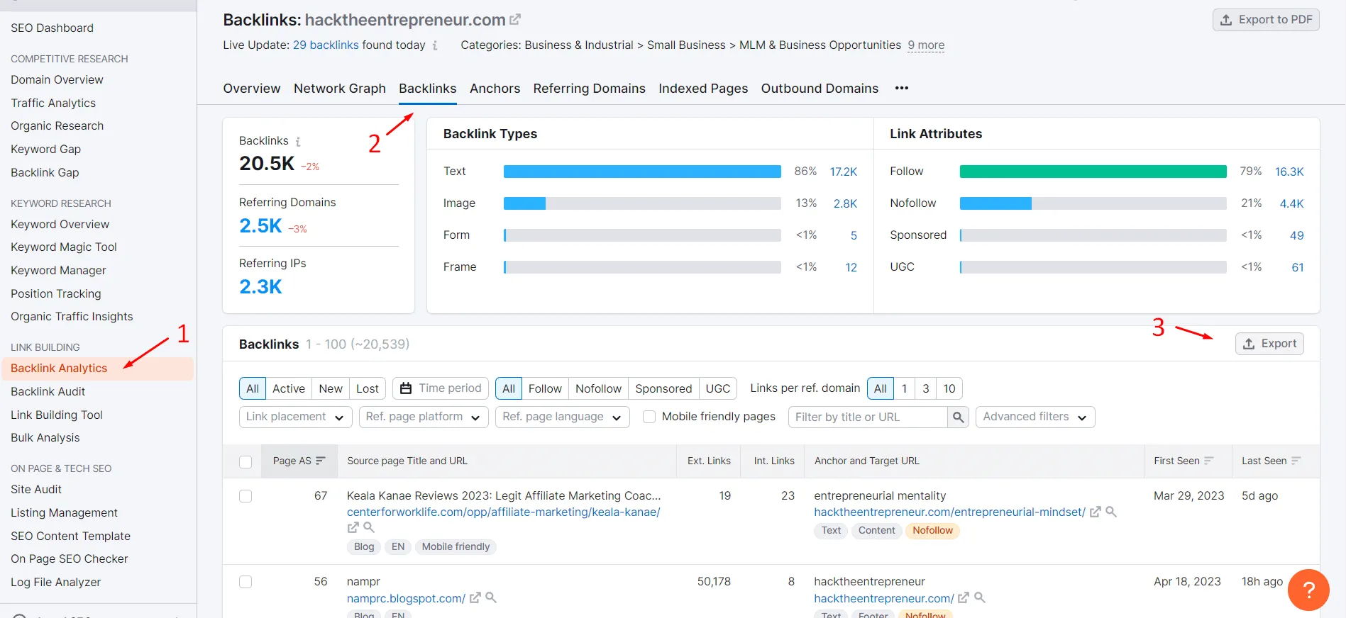1346x618 pixels.
Task: Open the Ref. page platform dropdown
Action: [423, 417]
